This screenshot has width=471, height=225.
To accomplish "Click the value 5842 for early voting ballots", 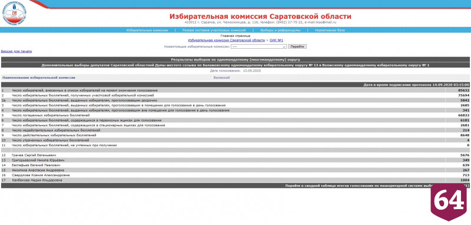I will (x=465, y=100).
